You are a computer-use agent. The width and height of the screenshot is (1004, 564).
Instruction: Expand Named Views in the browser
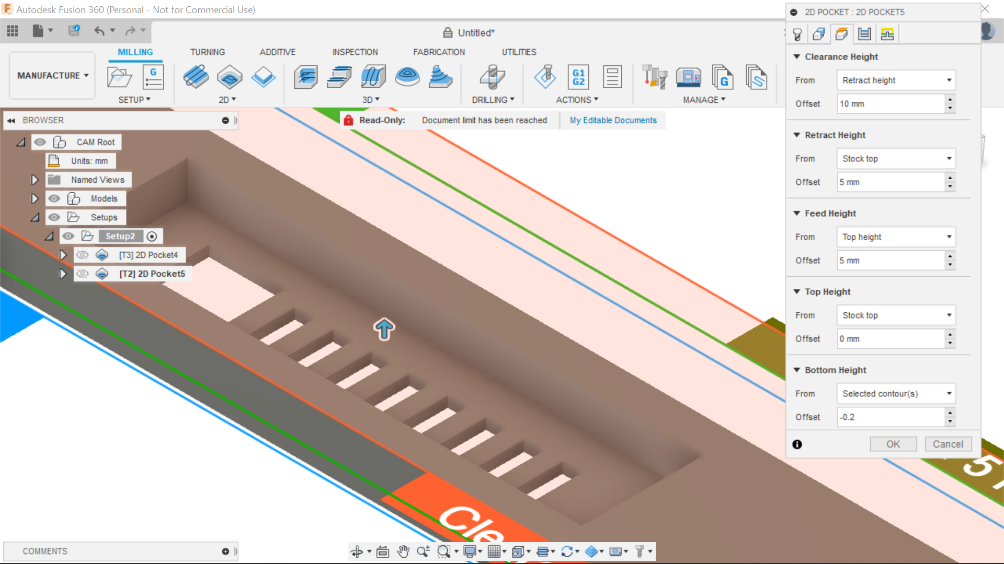[x=35, y=179]
